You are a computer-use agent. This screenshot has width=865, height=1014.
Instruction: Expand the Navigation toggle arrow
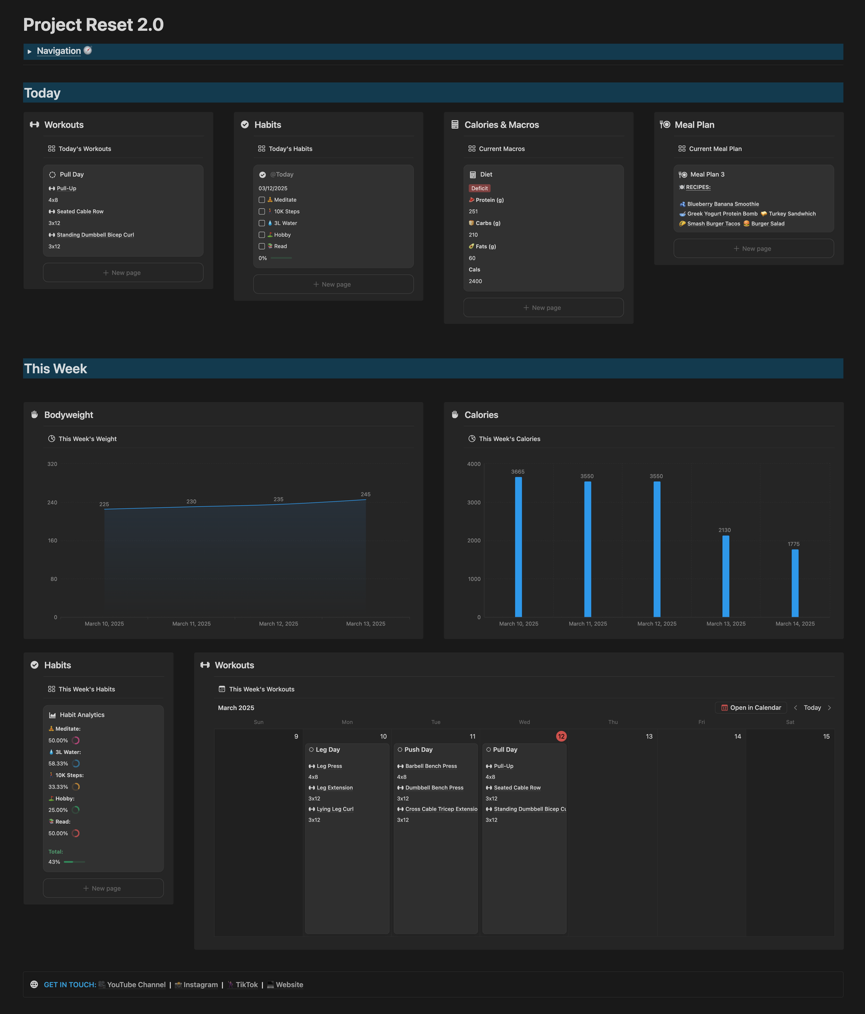[29, 51]
